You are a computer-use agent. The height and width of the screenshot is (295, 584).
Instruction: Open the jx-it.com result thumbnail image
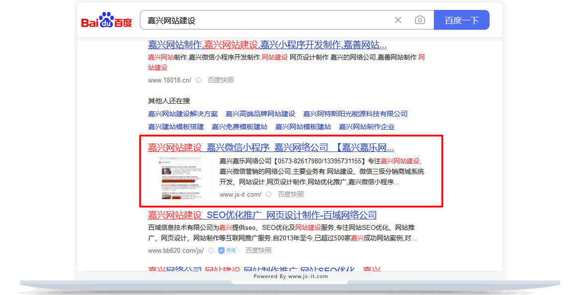point(180,178)
